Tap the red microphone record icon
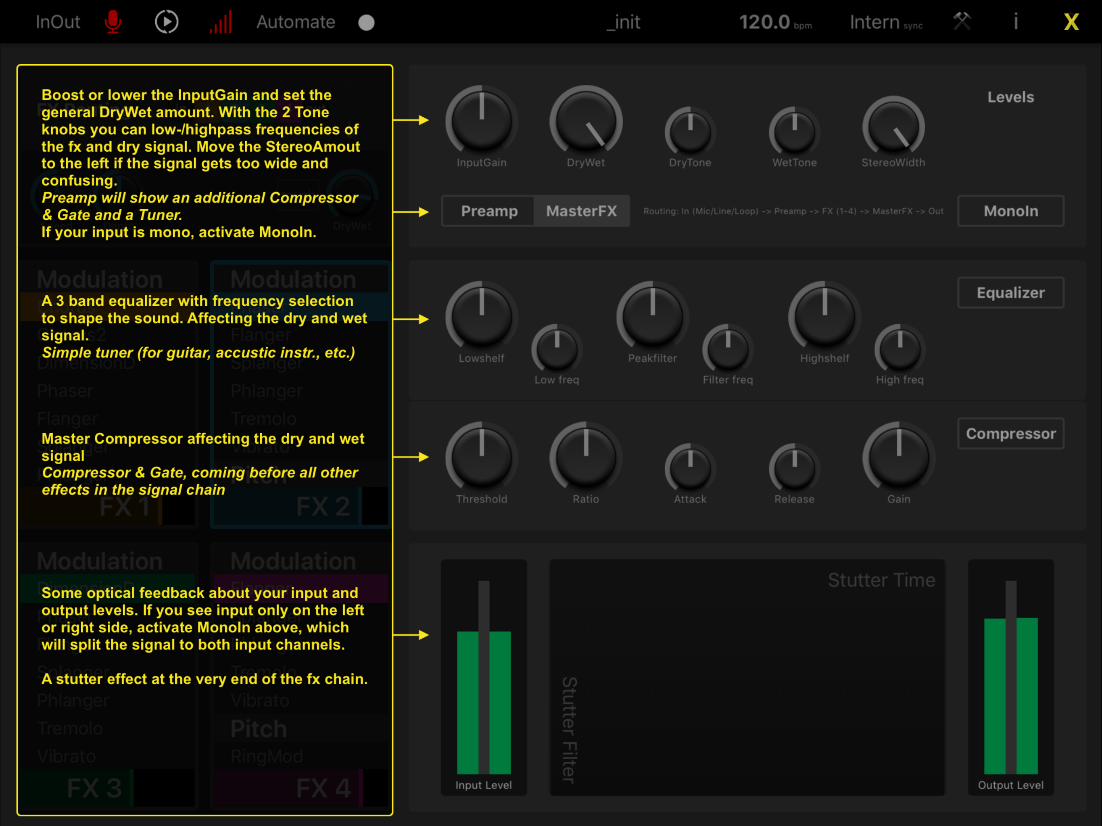The height and width of the screenshot is (826, 1102). [x=113, y=22]
